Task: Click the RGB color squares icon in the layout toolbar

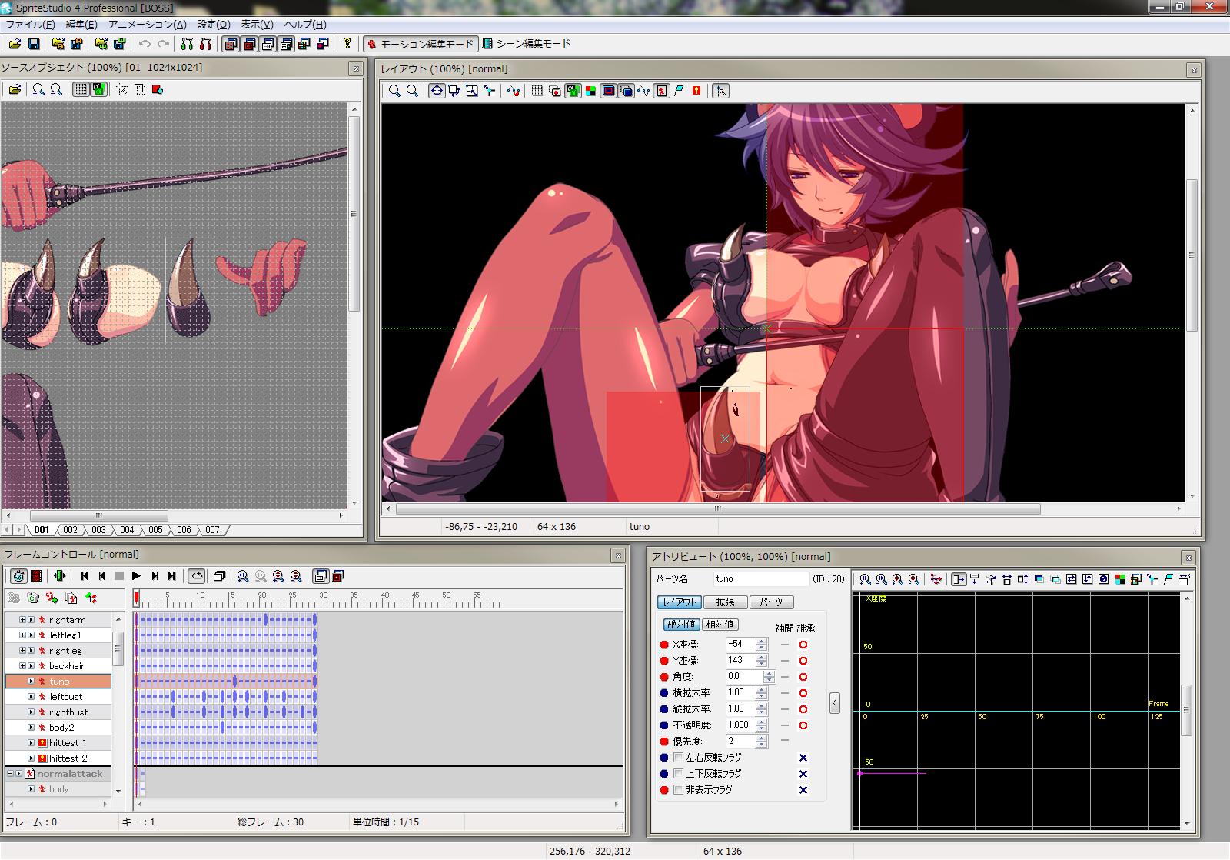Action: tap(590, 91)
